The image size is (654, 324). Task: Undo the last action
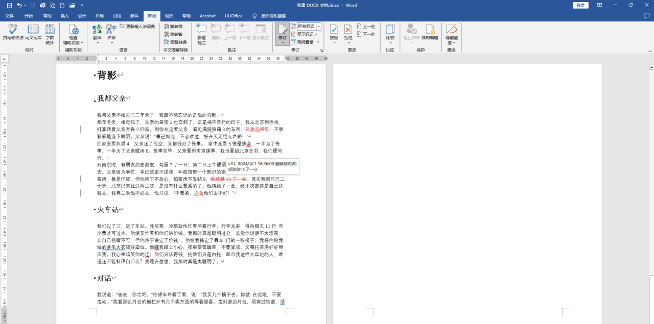pos(19,5)
